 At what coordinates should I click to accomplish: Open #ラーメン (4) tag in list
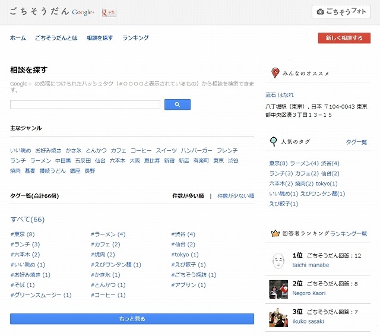[x=108, y=234]
